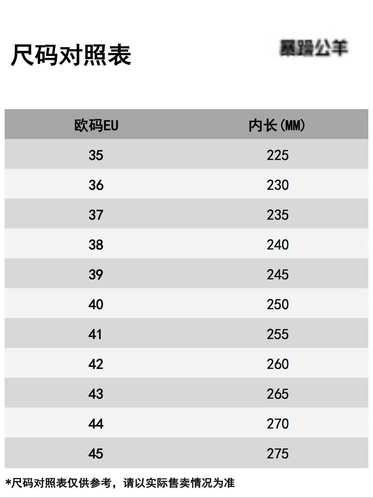
Task: Select EU size 39 cell
Action: 96,274
